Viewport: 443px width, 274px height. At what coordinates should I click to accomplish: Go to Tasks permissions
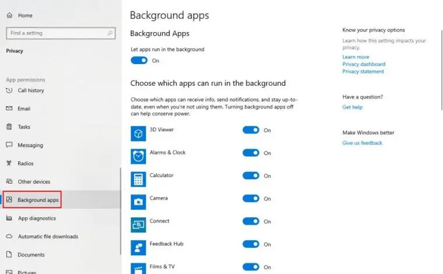24,127
